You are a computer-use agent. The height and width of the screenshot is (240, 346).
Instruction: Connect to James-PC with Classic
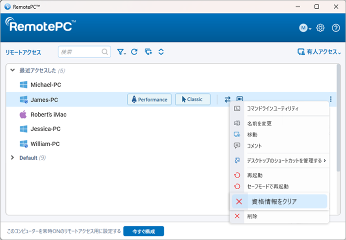coord(192,99)
